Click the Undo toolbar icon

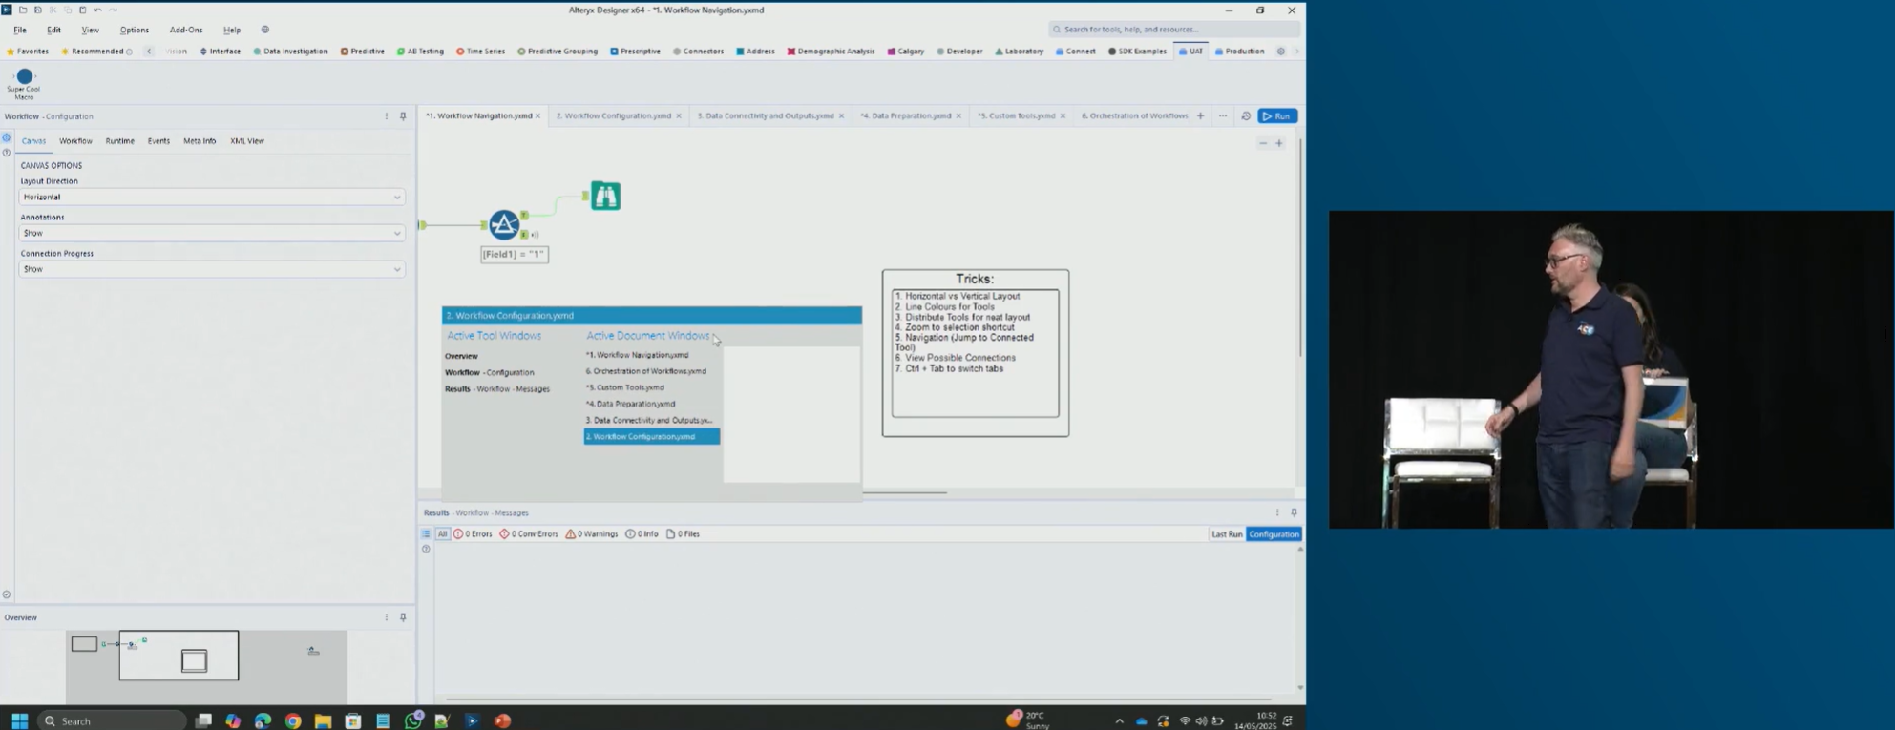pyautogui.click(x=97, y=10)
